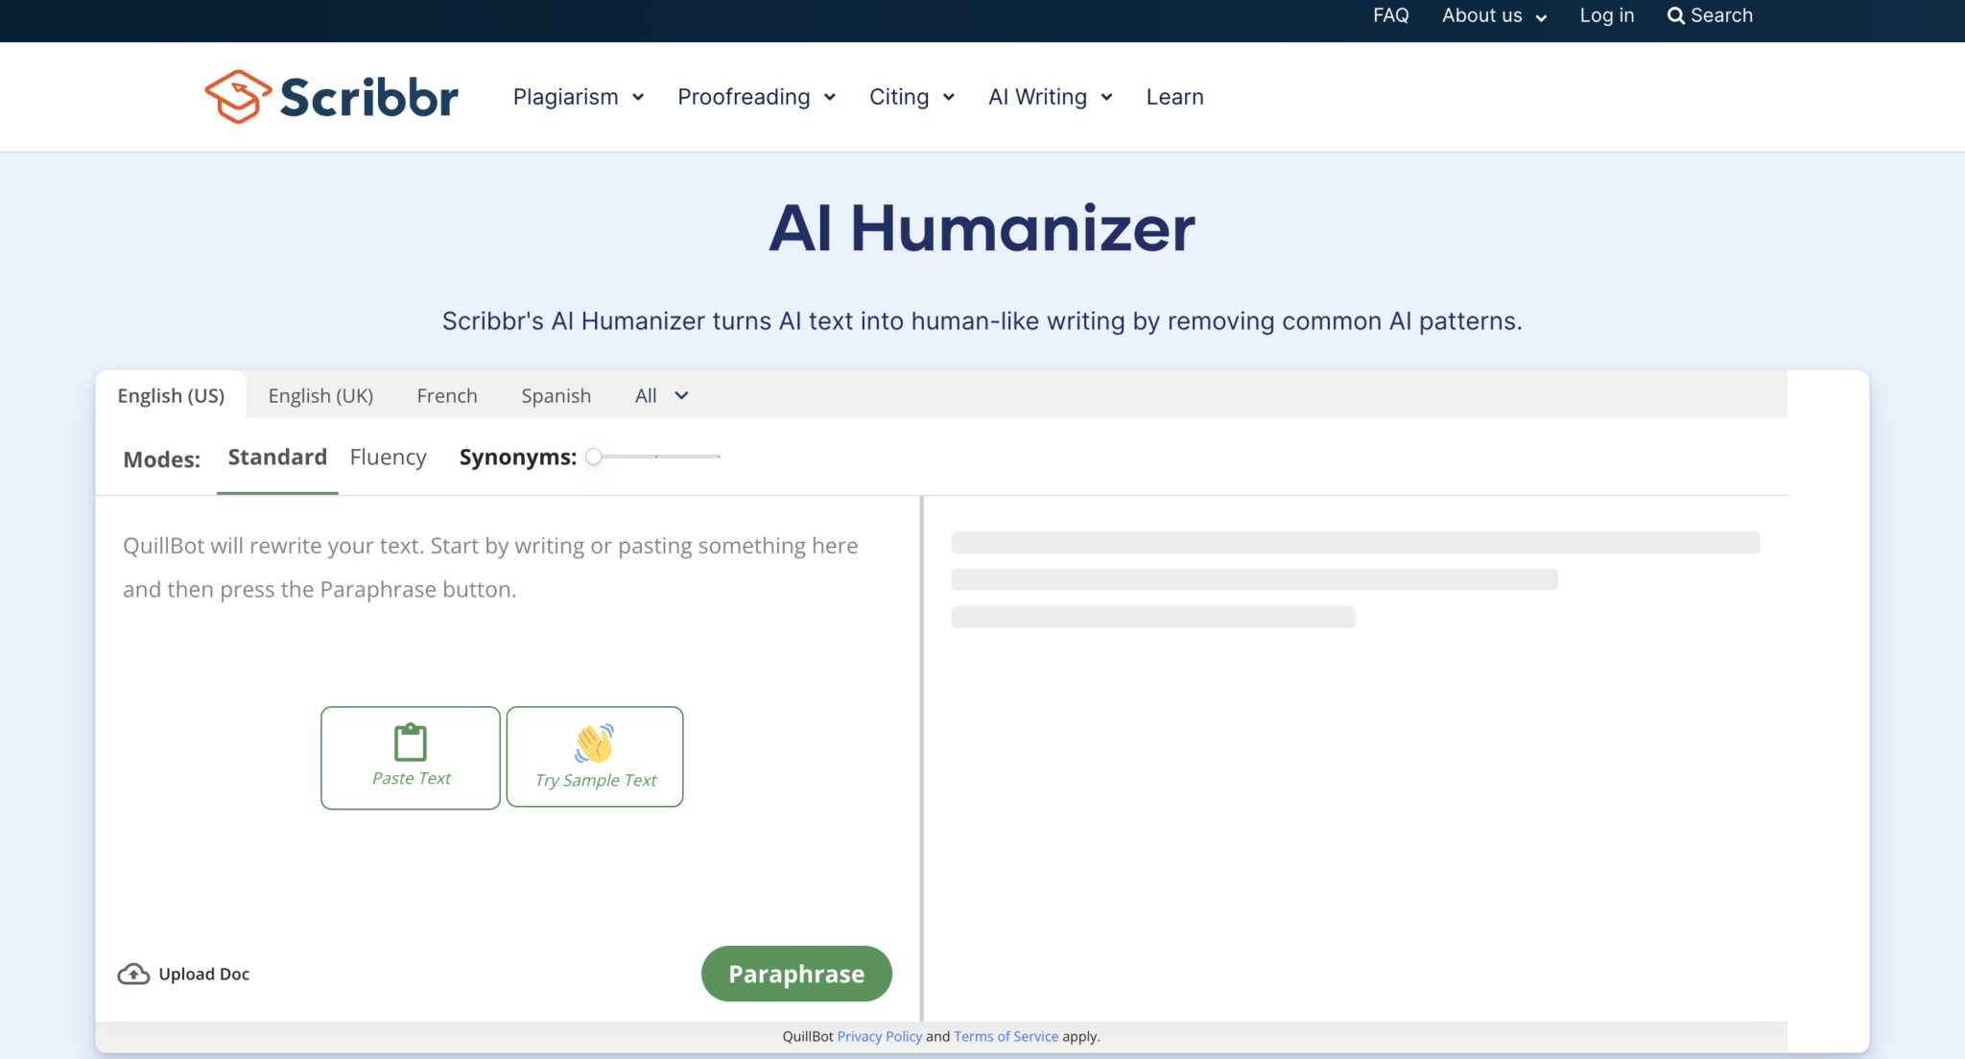Open Terms of Service link
Viewport: 1965px width, 1059px height.
1006,1036
